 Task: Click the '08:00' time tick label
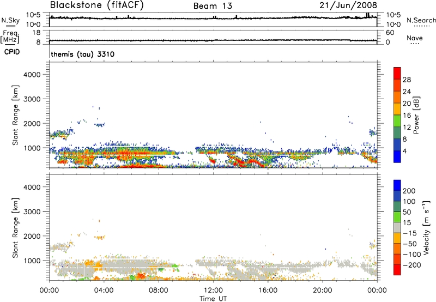(x=159, y=291)
